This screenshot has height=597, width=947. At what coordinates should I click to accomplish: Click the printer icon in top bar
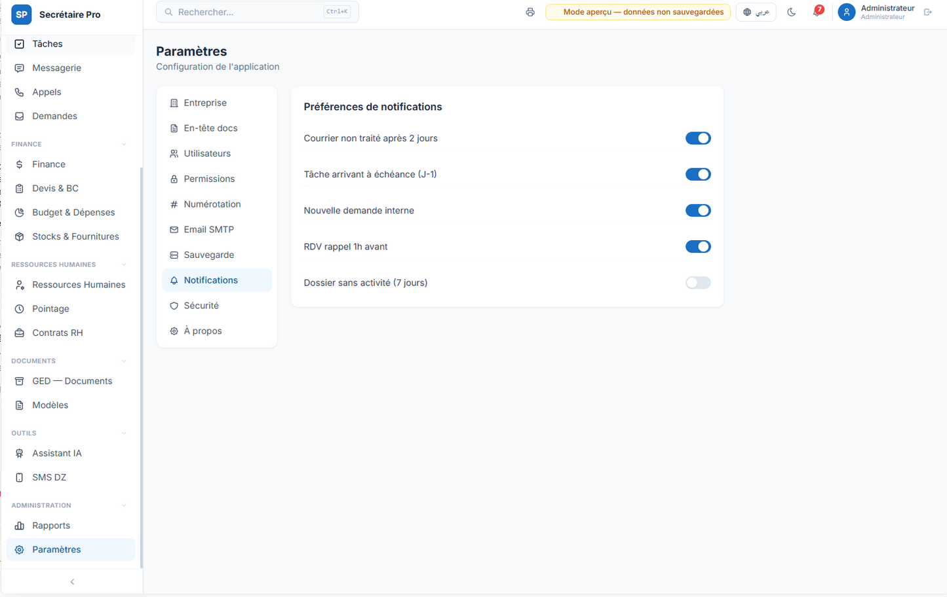click(x=530, y=12)
